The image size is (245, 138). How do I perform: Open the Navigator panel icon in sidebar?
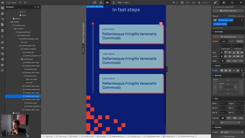tap(3, 19)
